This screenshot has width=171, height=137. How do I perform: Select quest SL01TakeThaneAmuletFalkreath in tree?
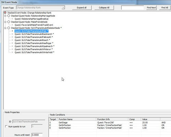point(34,37)
